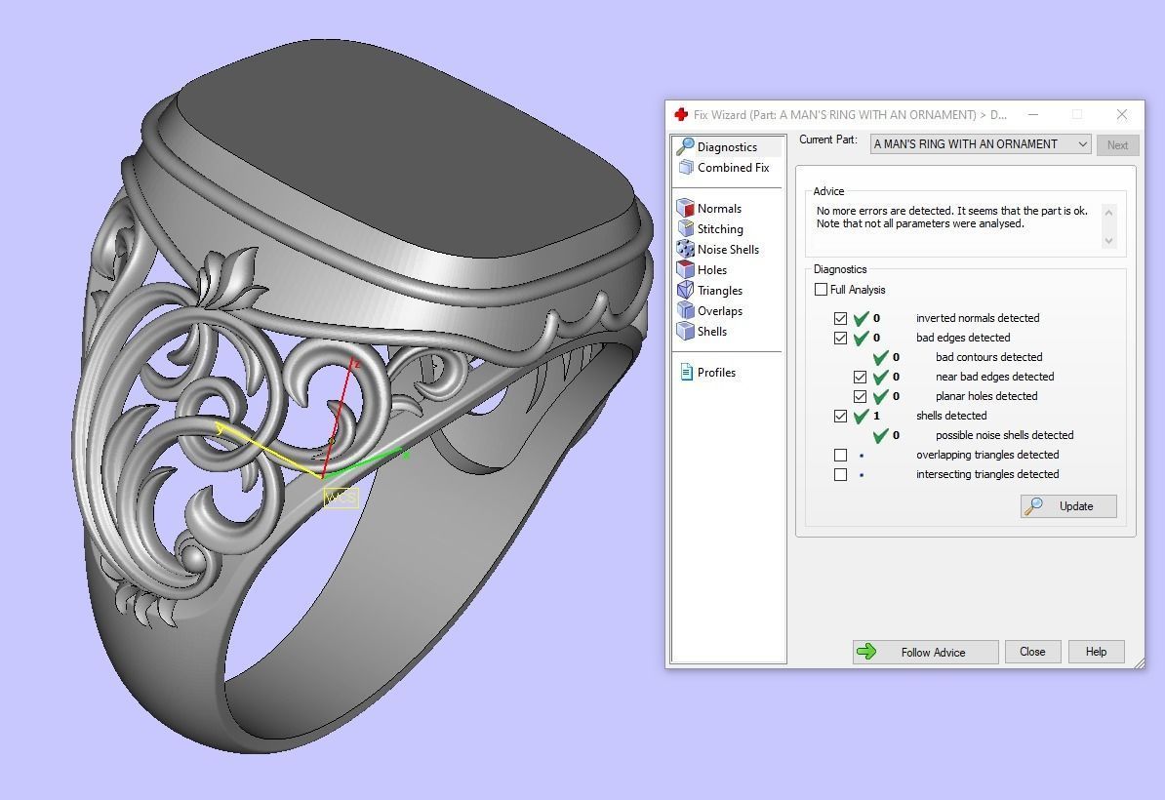Click the Help button
Screen dimensions: 1165x800
click(1096, 652)
